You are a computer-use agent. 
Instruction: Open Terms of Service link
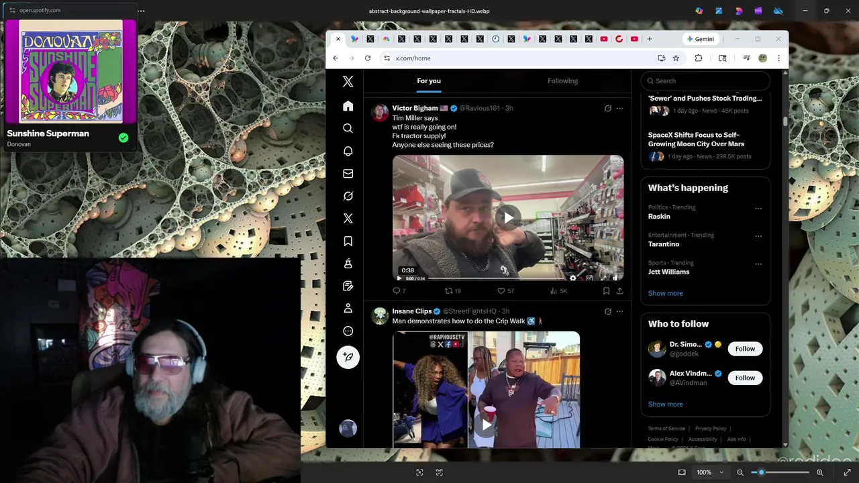point(666,429)
